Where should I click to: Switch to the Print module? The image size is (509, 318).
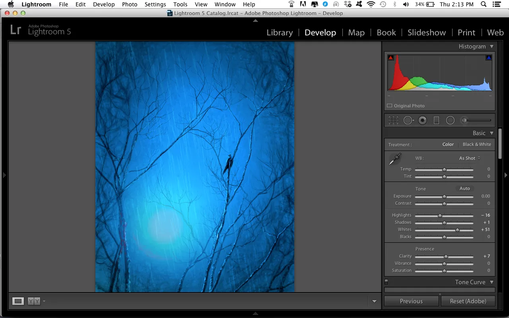tap(466, 33)
